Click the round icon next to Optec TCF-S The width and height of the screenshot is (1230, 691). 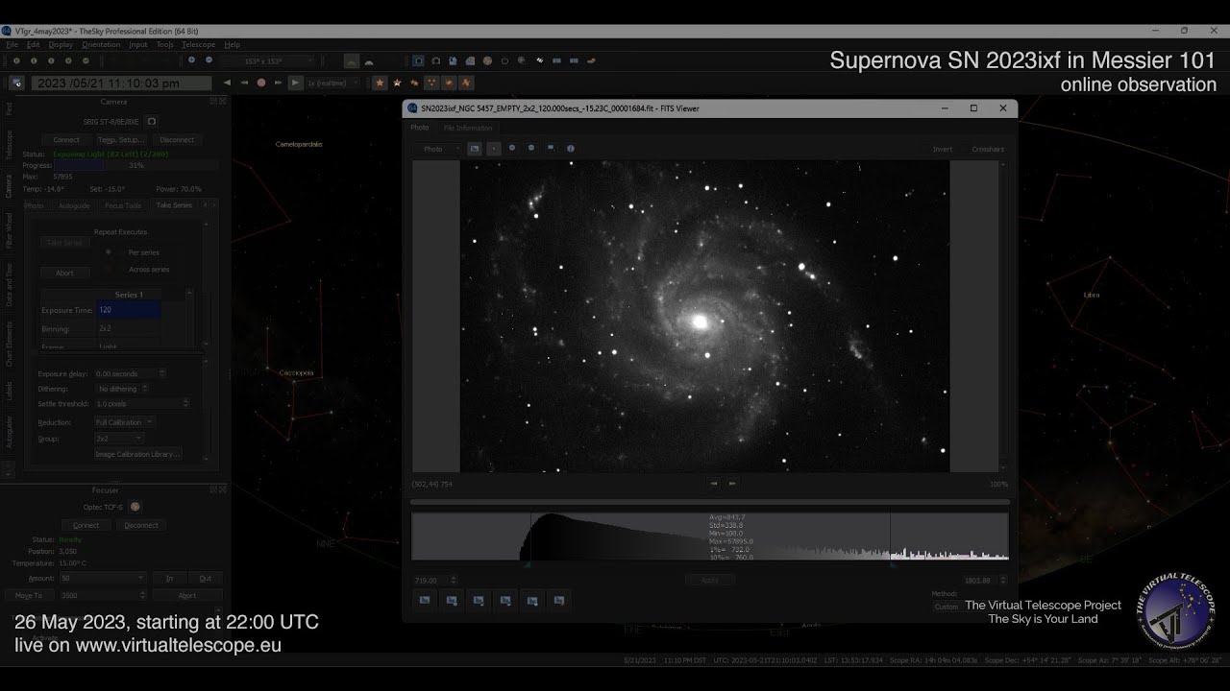(135, 507)
